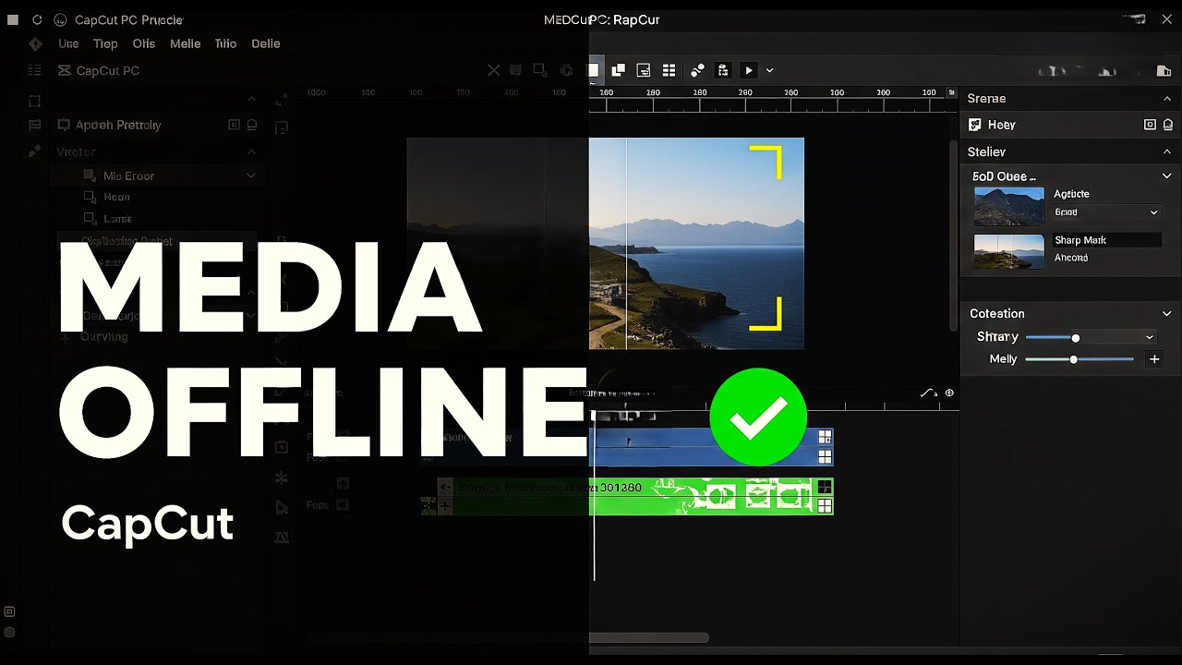Select the blue timeline clip
The height and width of the screenshot is (665, 1182).
(x=710, y=447)
